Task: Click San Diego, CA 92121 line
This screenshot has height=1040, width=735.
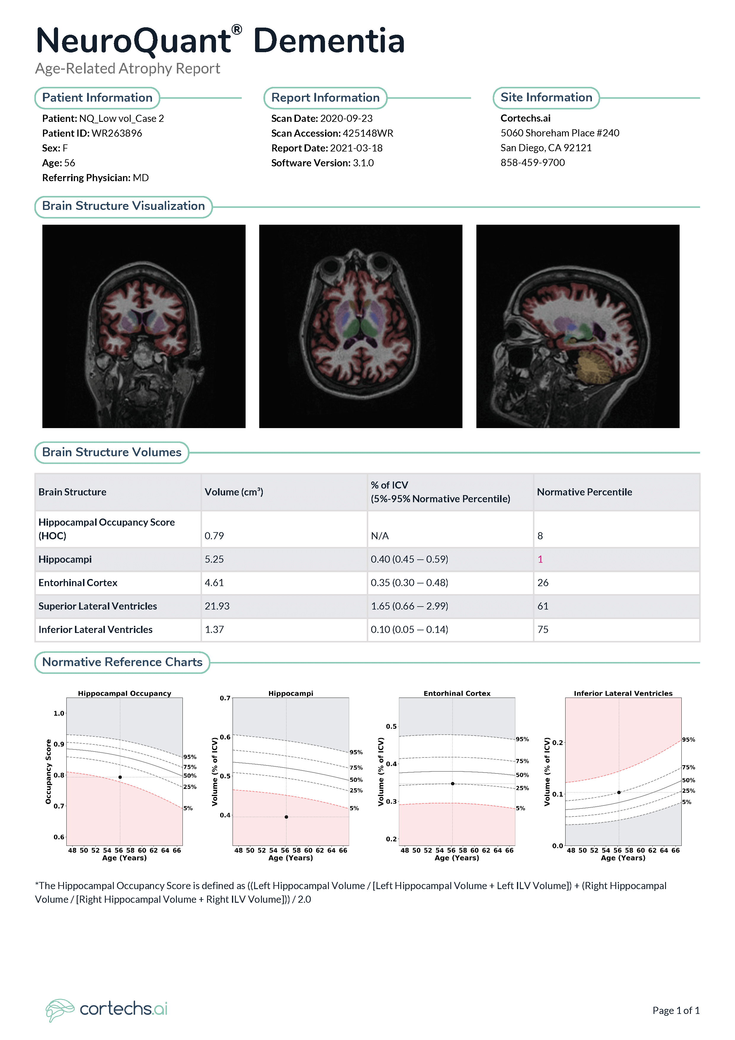Action: tap(546, 148)
